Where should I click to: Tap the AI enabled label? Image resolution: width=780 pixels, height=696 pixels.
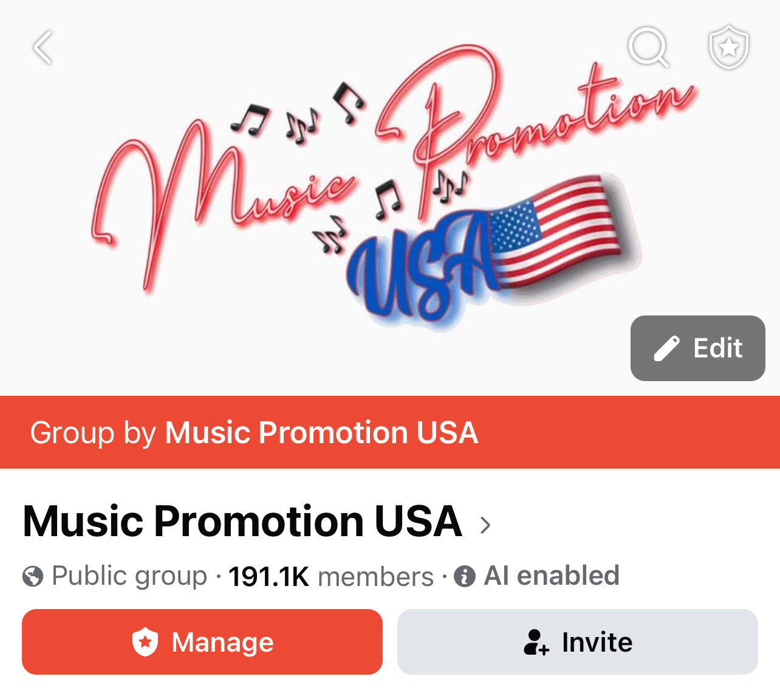tap(552, 576)
